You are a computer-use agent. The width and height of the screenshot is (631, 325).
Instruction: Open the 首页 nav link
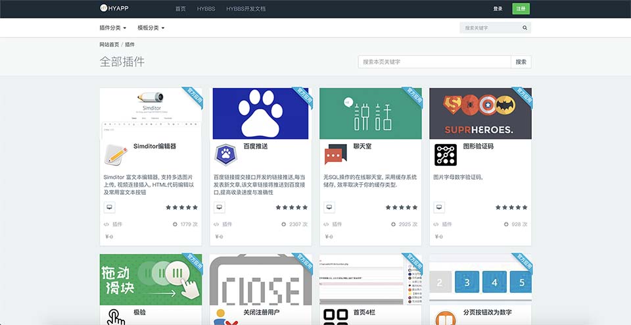click(x=181, y=9)
